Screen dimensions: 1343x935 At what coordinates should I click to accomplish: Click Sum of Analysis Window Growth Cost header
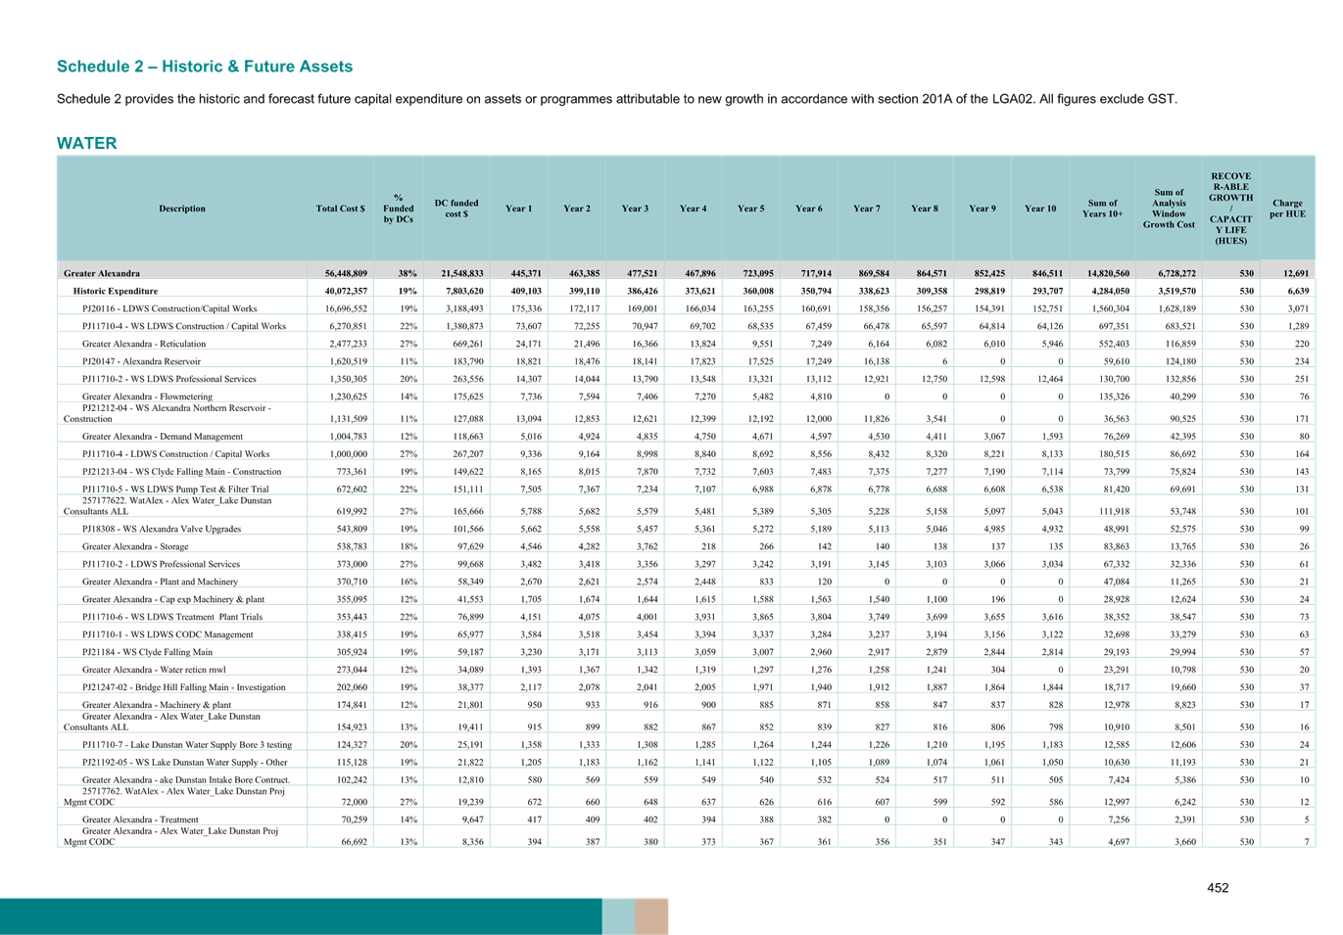(x=1169, y=209)
